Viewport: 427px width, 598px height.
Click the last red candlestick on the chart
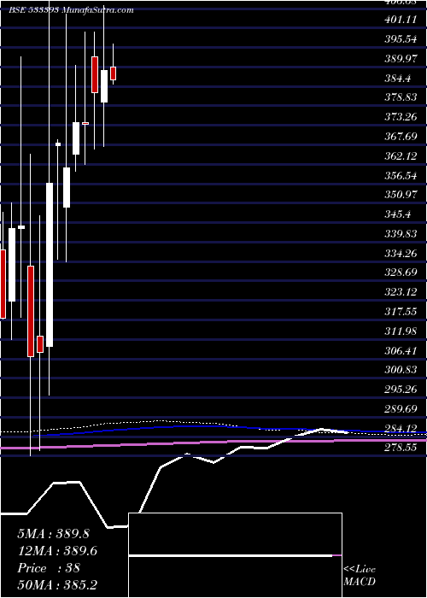pos(113,73)
